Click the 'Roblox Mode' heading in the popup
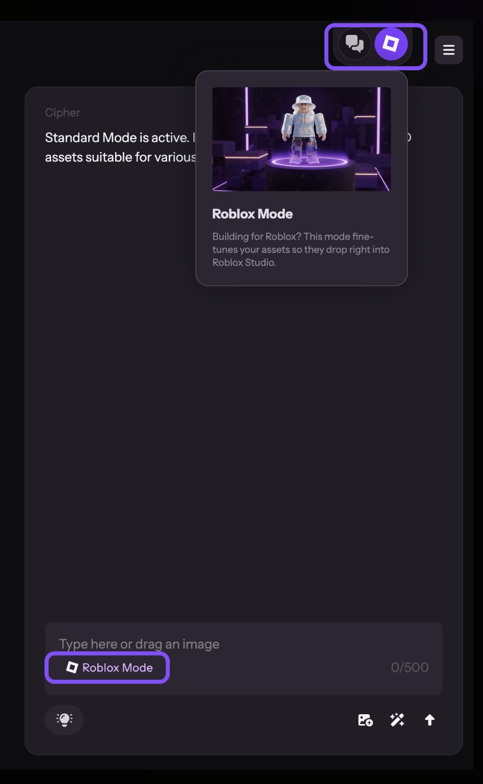Screen dimensions: 483x784 click(x=252, y=214)
